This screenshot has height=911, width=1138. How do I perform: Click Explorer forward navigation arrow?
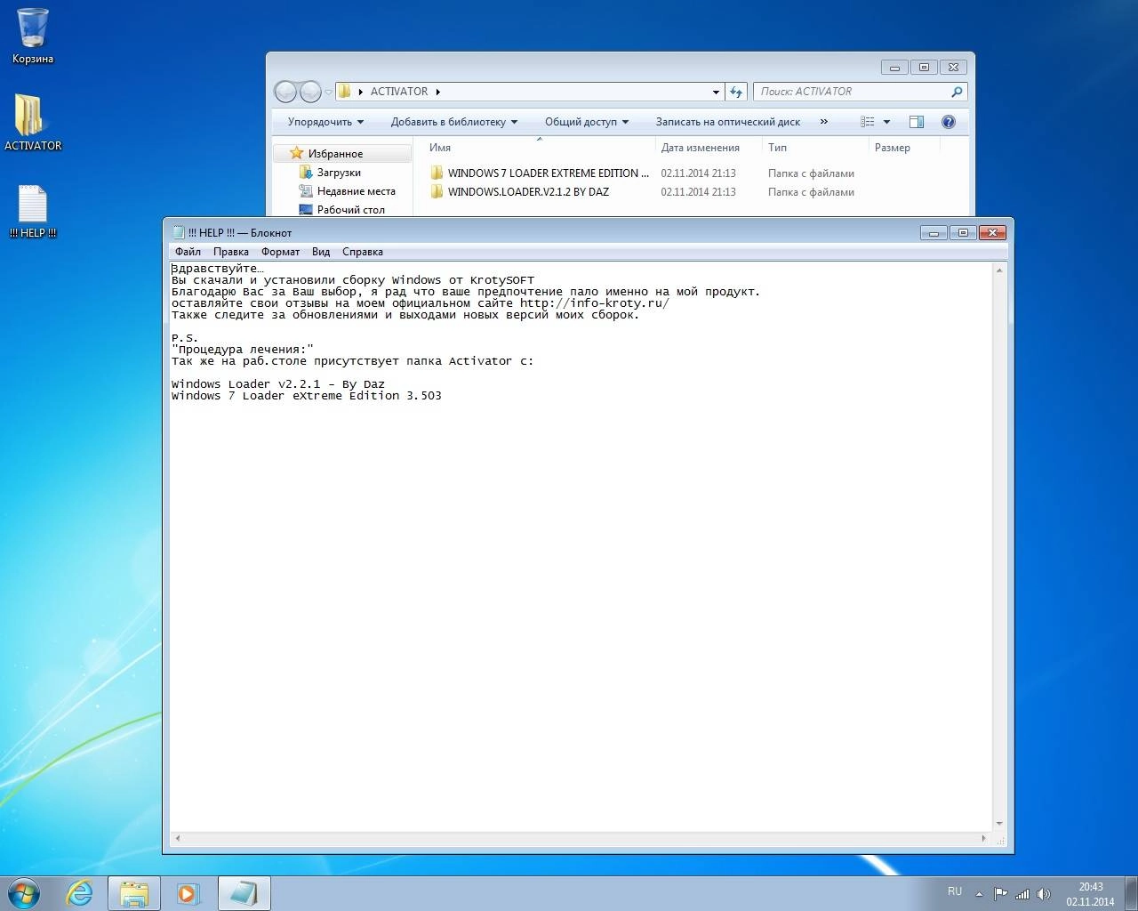point(310,92)
